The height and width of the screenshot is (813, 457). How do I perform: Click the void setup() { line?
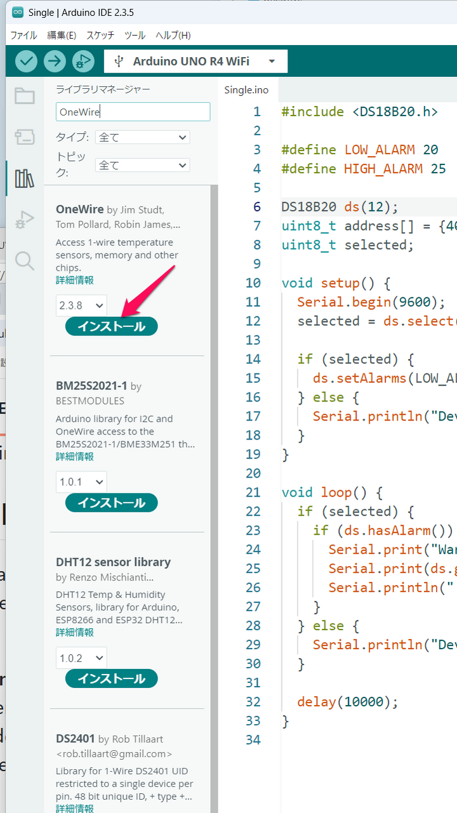tap(336, 283)
